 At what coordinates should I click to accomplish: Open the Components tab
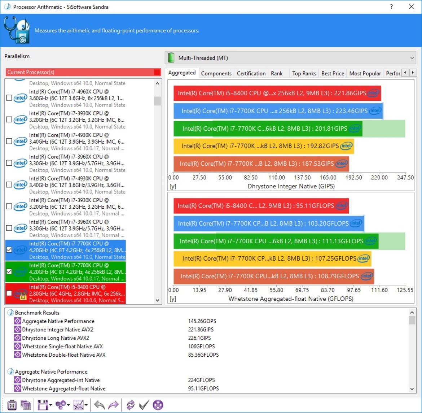pyautogui.click(x=216, y=73)
